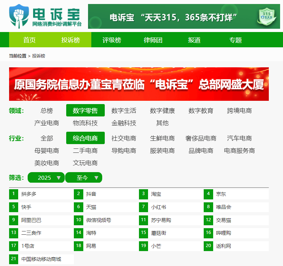The height and width of the screenshot is (266, 283).
Task: Choose the 数字健康 domain filter
Action: 163,110
